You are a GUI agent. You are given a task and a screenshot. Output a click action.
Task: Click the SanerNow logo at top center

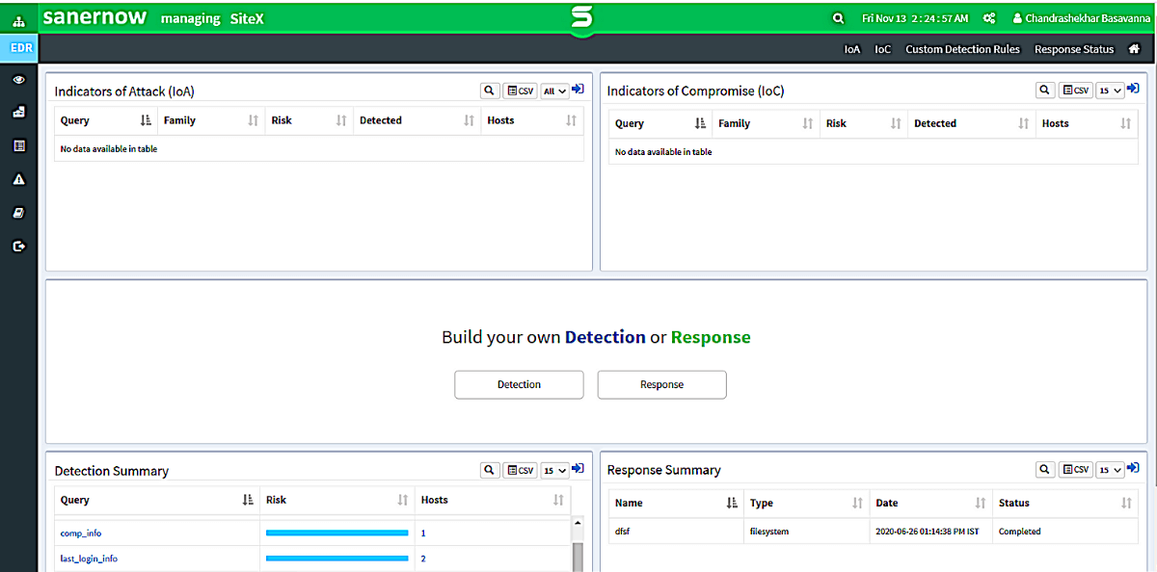[579, 18]
